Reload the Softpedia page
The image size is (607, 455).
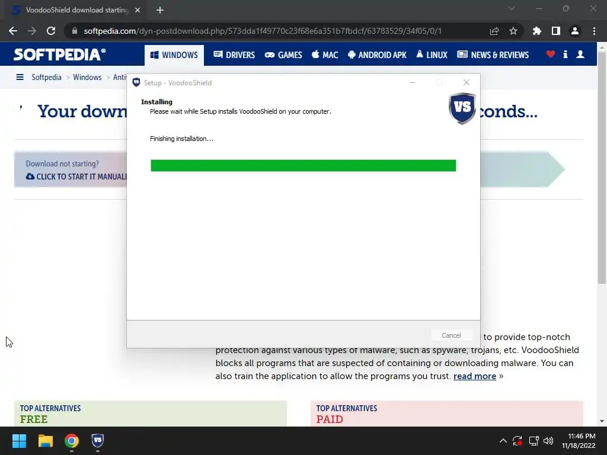click(51, 31)
